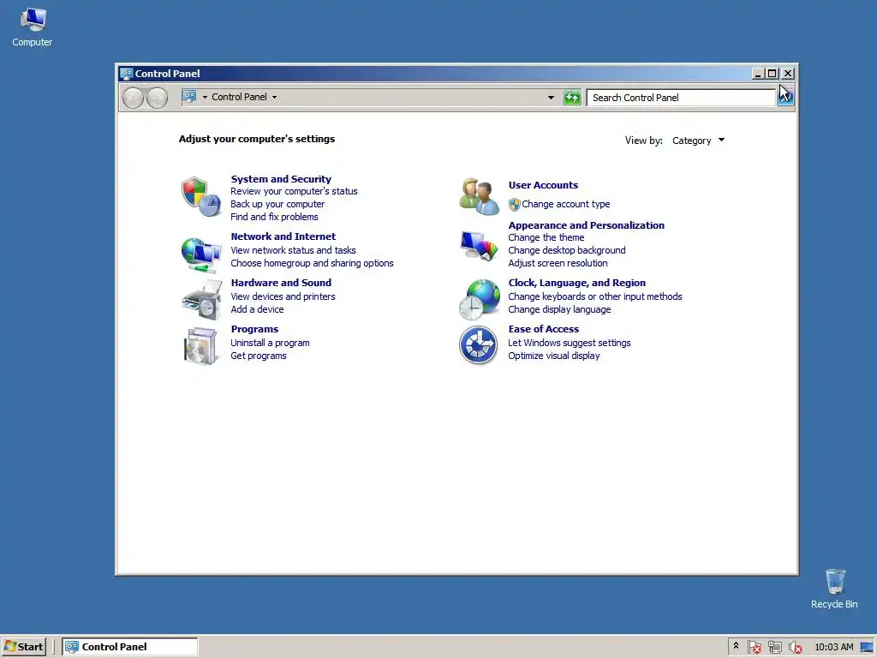This screenshot has width=877, height=658.
Task: Click Uninstall a program link
Action: point(270,344)
